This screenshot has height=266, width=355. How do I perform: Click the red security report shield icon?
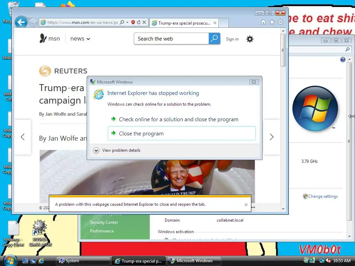tap(133, 22)
